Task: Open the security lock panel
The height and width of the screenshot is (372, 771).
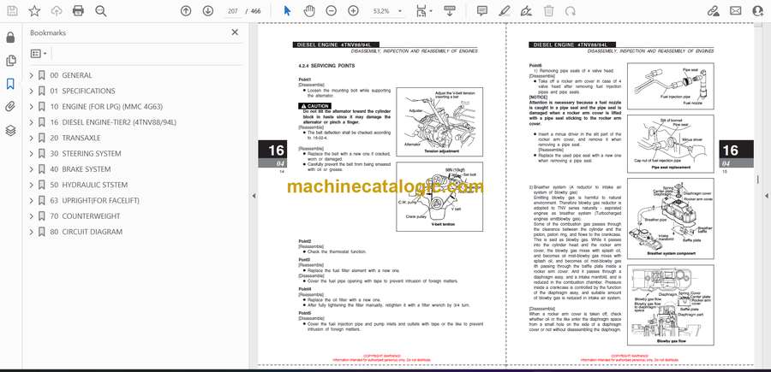Action: (11, 38)
